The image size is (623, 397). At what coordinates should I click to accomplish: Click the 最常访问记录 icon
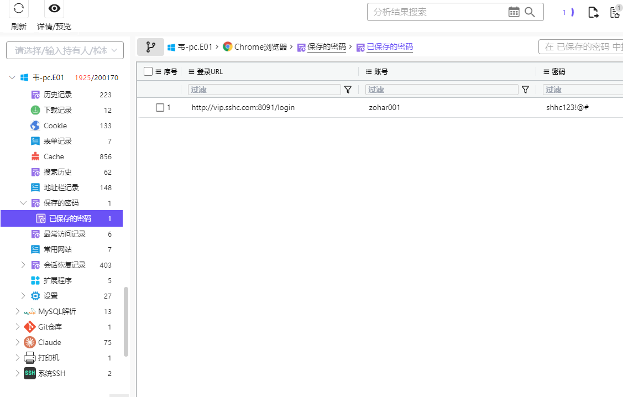pyautogui.click(x=35, y=234)
